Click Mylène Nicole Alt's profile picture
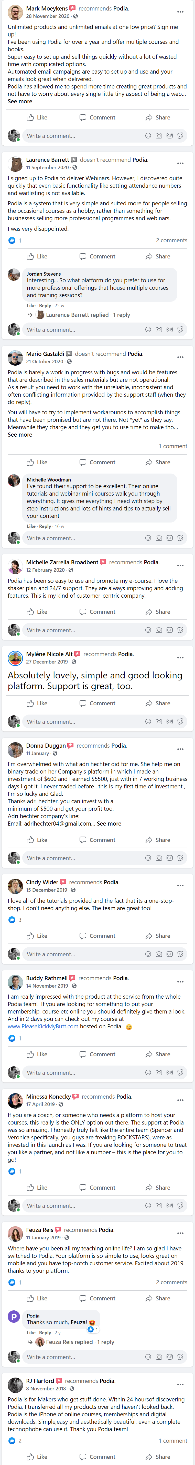This screenshot has height=1465, width=195. click(15, 658)
